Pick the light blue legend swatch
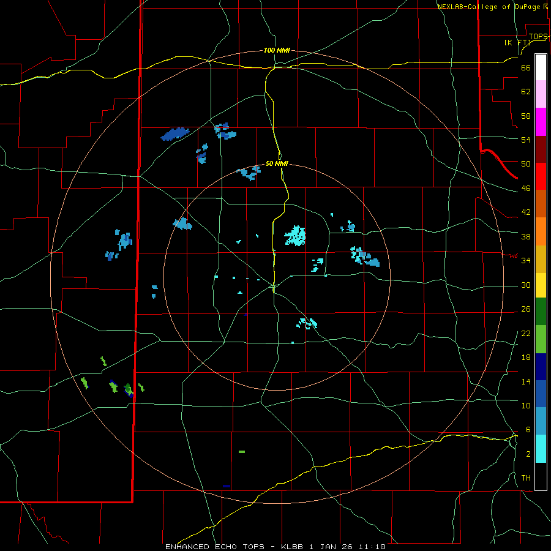Viewport: 551px width, 551px height. (x=541, y=421)
